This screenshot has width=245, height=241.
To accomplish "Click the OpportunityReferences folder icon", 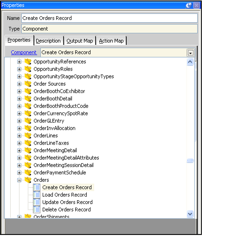I will coord(28,62).
